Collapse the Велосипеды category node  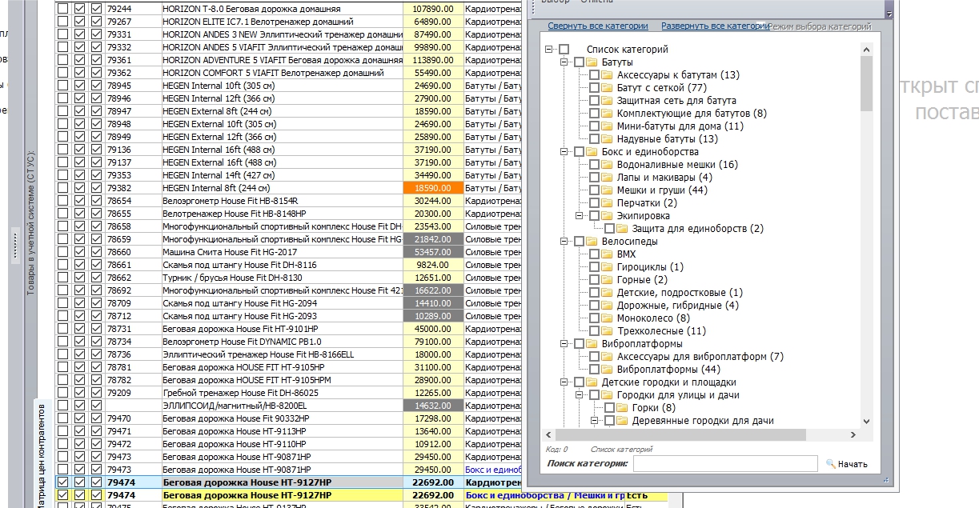pos(564,242)
